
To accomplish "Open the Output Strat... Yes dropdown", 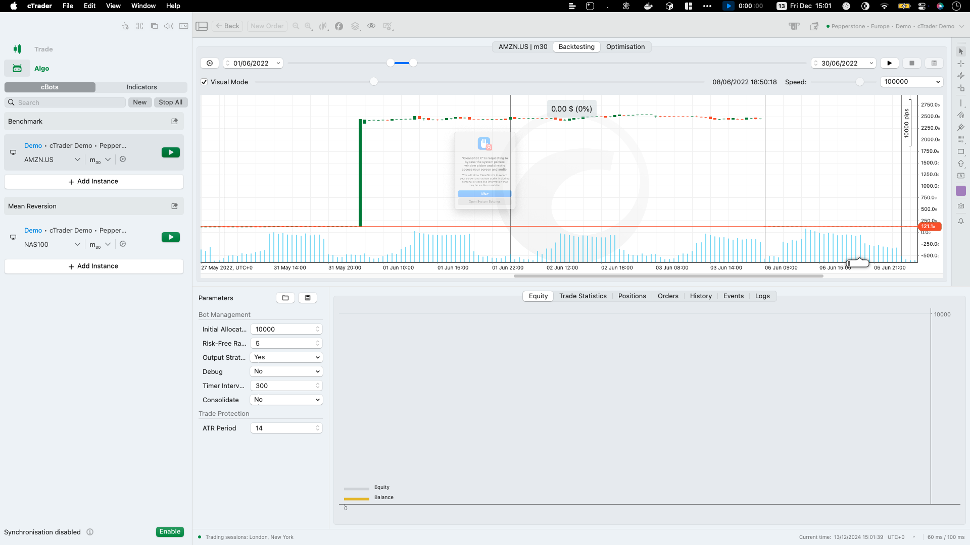I will [286, 357].
